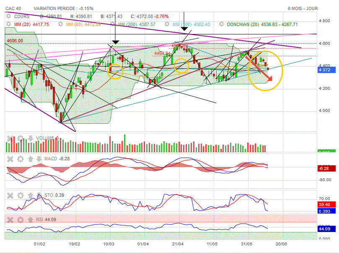
Task: Click the 4 000 price axis label
Action: [324, 111]
